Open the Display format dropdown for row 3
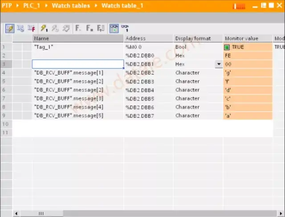The height and width of the screenshot is (217, 285). point(219,64)
